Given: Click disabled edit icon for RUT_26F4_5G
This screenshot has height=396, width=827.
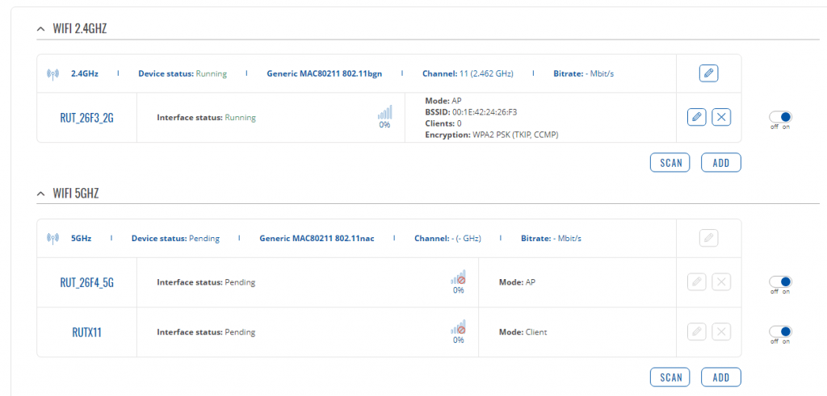Looking at the screenshot, I should 697,282.
